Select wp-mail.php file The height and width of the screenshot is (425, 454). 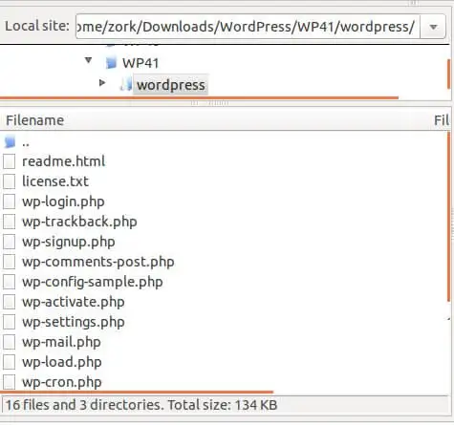[x=61, y=342]
